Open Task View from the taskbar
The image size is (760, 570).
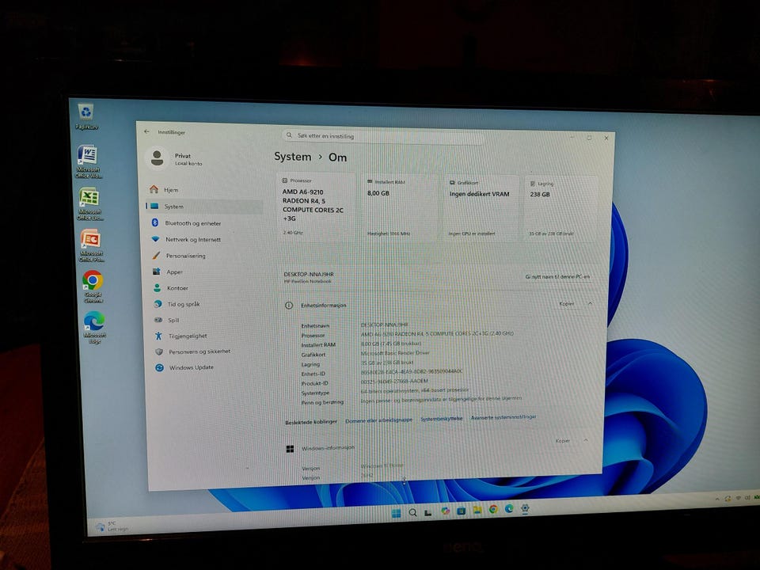click(428, 512)
